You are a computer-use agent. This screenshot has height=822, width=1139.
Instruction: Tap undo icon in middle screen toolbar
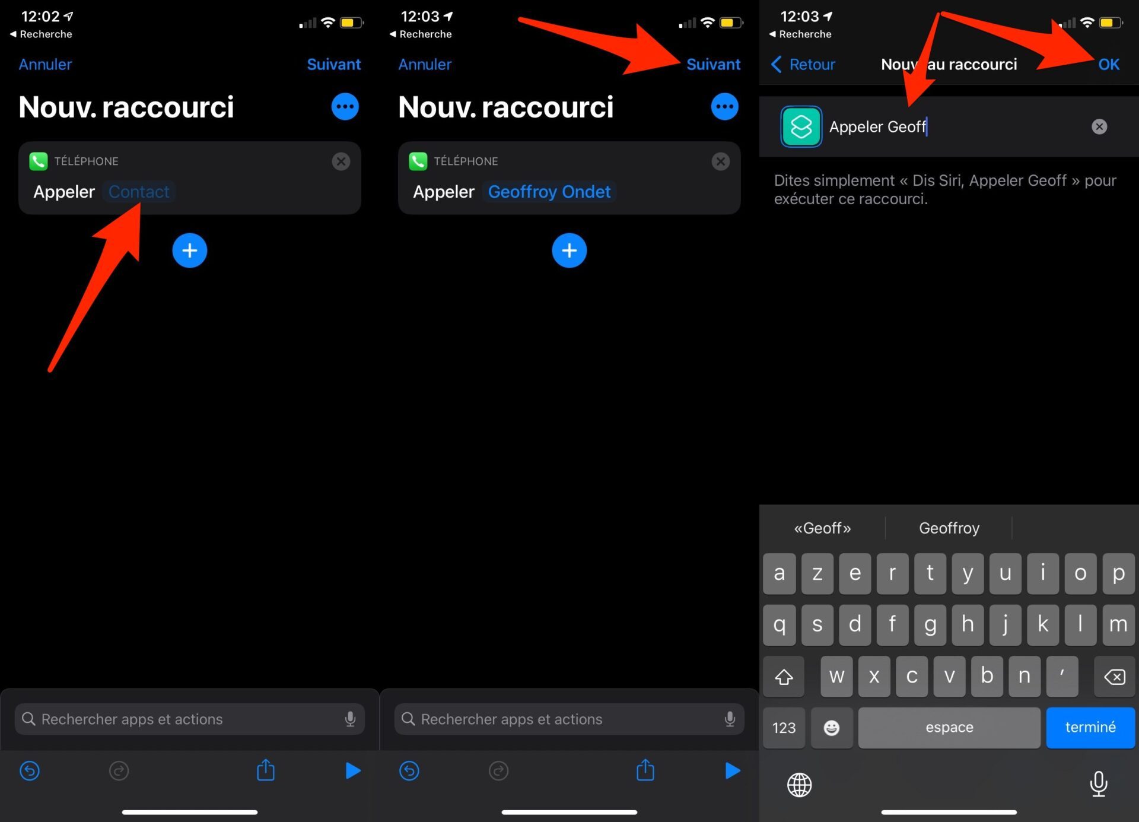[x=409, y=770]
